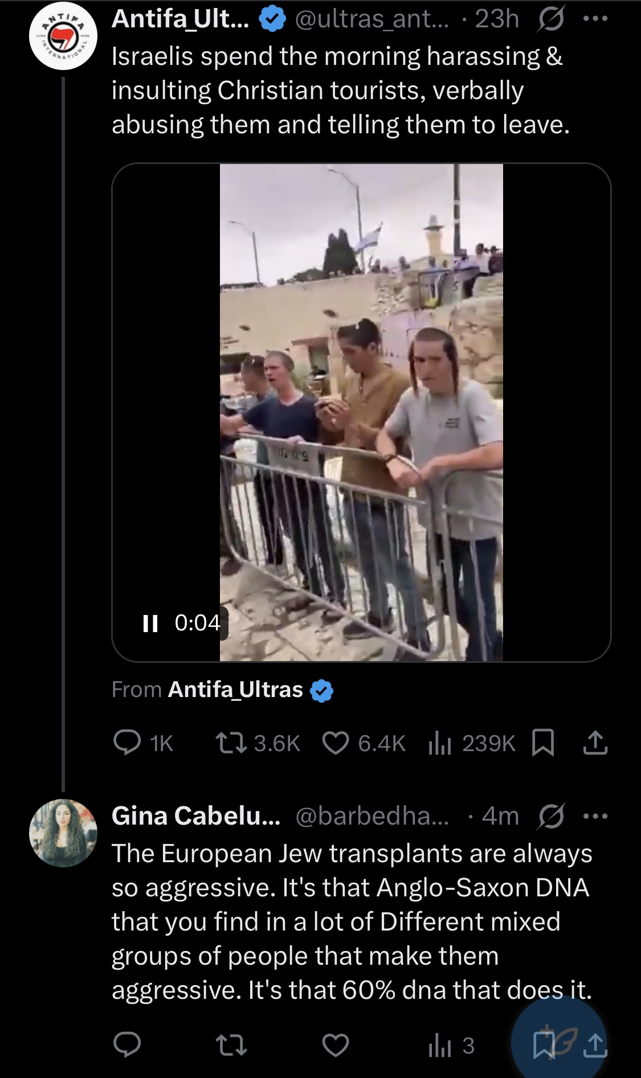Open more options on Antifa_Ultras post
Viewport: 641px width, 1078px height.
pyautogui.click(x=595, y=19)
